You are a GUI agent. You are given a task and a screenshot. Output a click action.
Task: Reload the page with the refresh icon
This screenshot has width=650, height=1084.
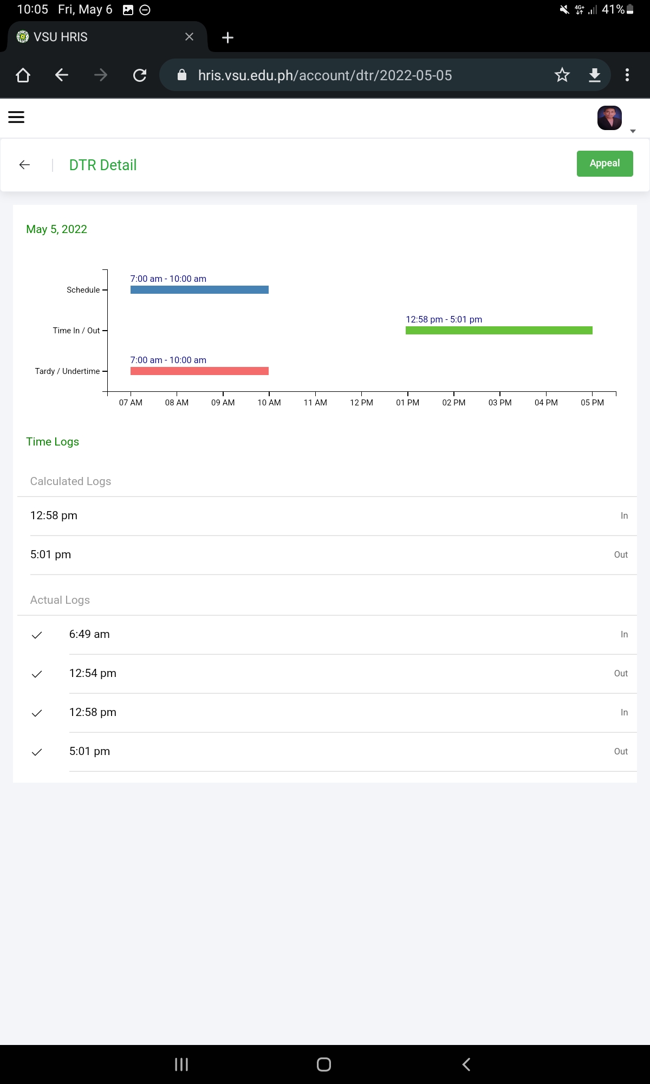click(140, 75)
